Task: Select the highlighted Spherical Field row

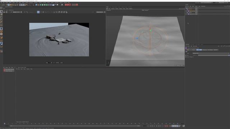Action: click(x=192, y=11)
